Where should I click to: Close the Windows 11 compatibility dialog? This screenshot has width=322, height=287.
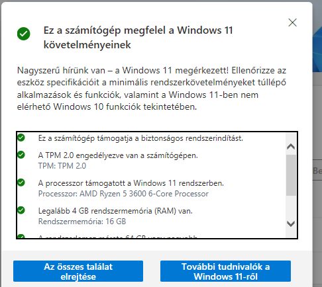click(292, 22)
